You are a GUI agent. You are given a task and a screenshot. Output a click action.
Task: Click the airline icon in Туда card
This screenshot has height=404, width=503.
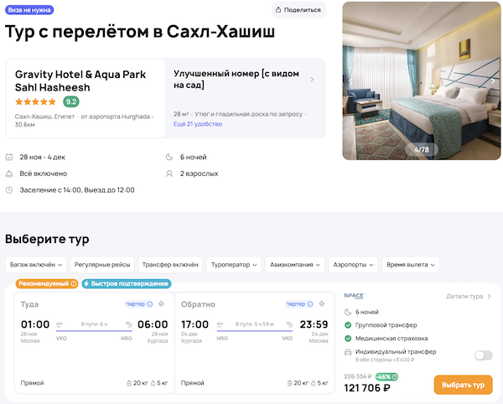point(161,304)
